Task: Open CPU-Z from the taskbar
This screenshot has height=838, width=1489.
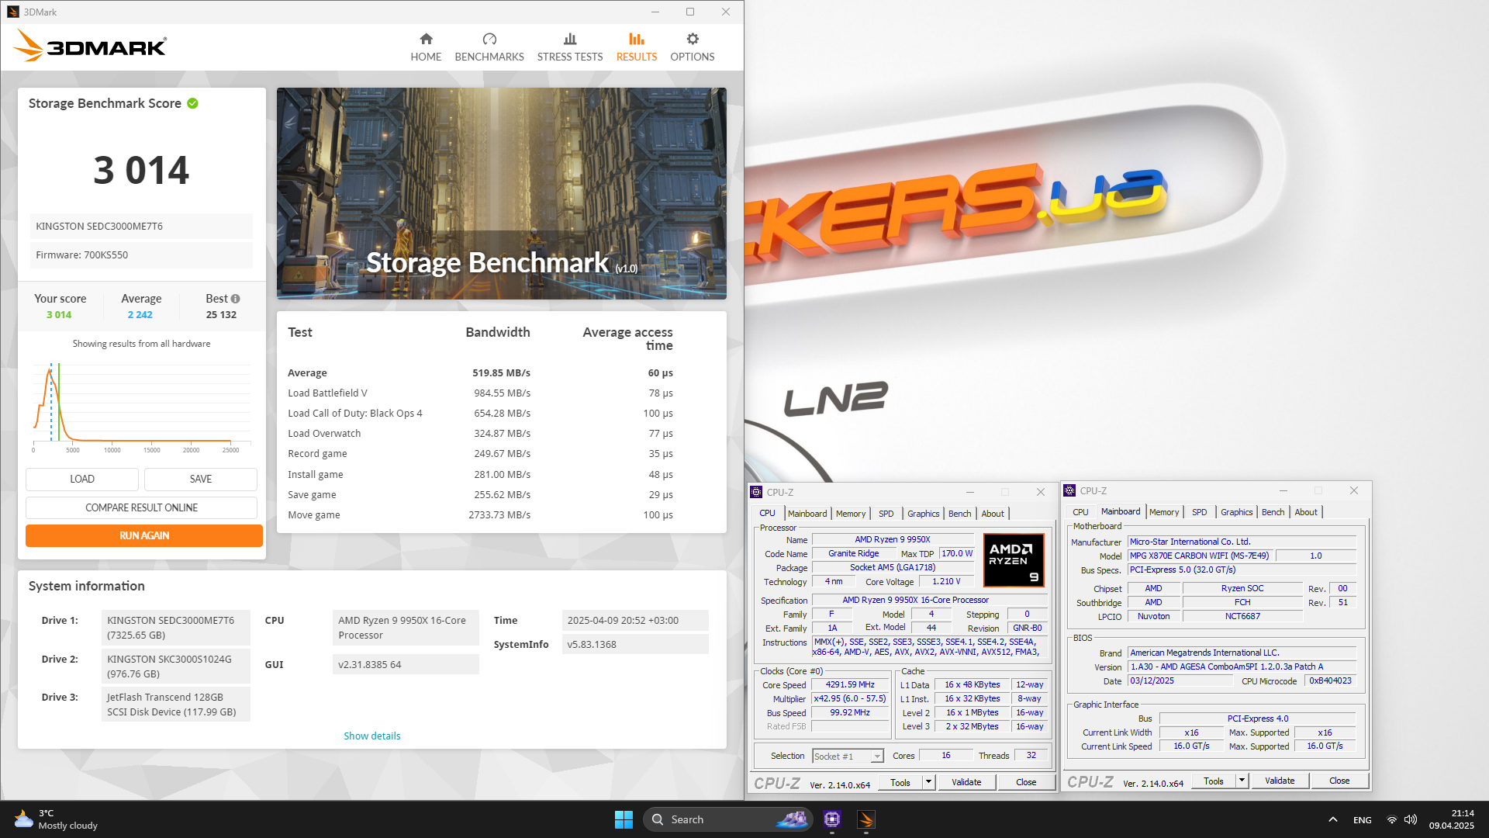Action: [x=832, y=819]
